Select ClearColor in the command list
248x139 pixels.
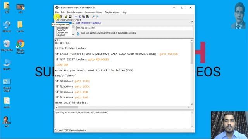pos(61,35)
